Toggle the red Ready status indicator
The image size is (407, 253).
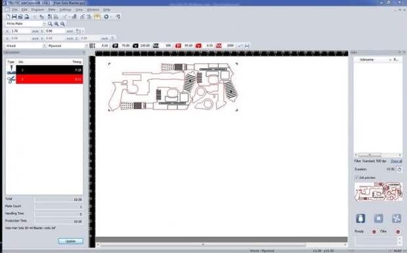(374, 232)
